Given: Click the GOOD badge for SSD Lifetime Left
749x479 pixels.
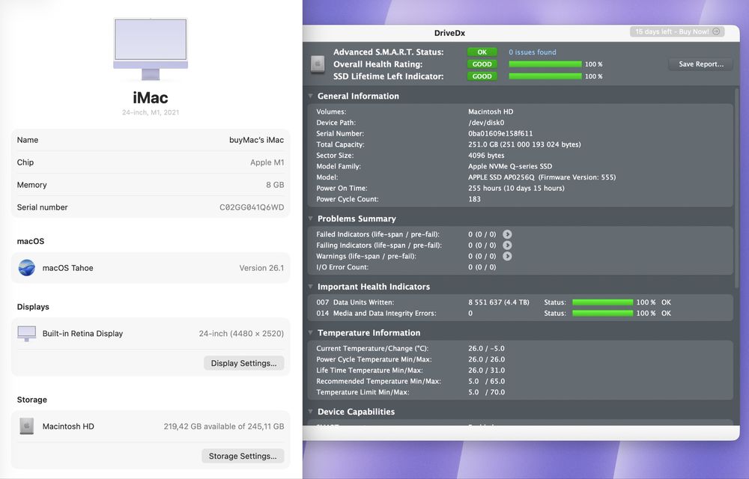Looking at the screenshot, I should (482, 76).
